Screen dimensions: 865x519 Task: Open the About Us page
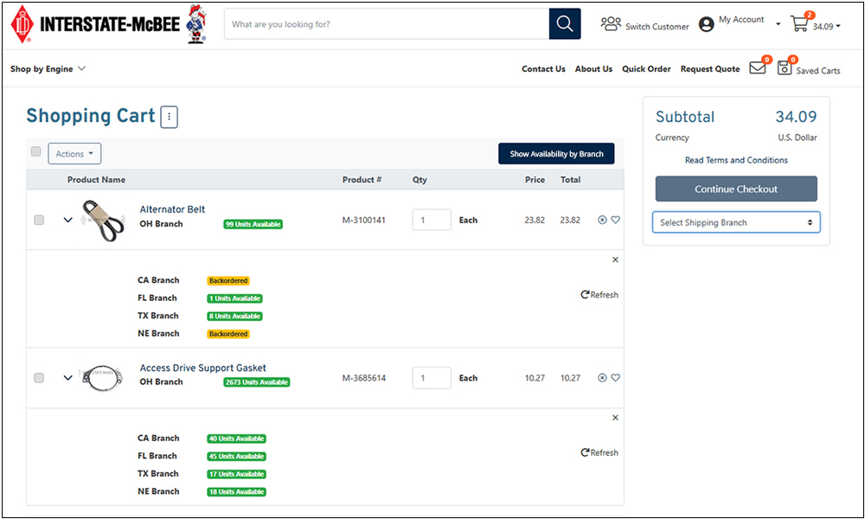tap(593, 69)
